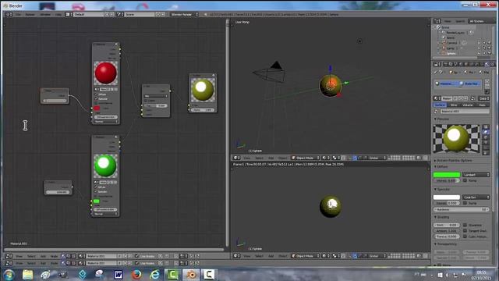The height and width of the screenshot is (281, 499).
Task: Open outliner Search menu
Action: tap(460, 21)
